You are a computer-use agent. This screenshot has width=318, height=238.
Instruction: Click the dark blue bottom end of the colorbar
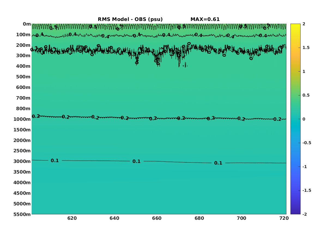295,212
